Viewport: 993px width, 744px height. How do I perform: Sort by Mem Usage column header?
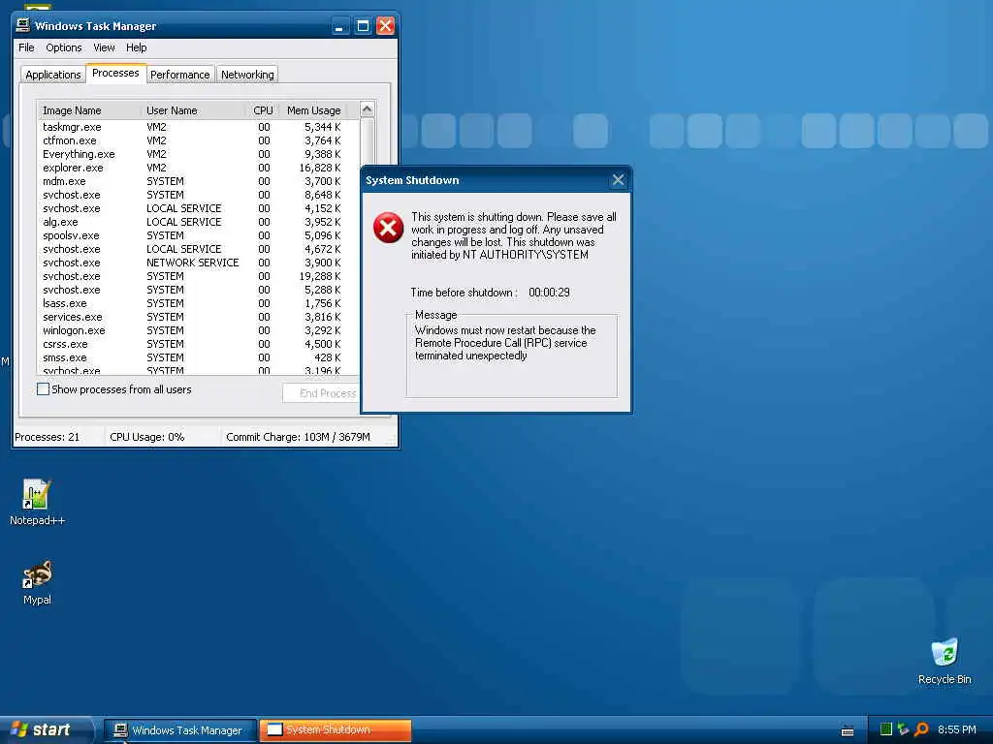pos(313,110)
